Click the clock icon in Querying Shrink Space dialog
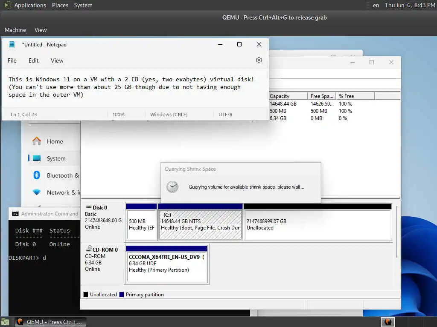 point(172,186)
